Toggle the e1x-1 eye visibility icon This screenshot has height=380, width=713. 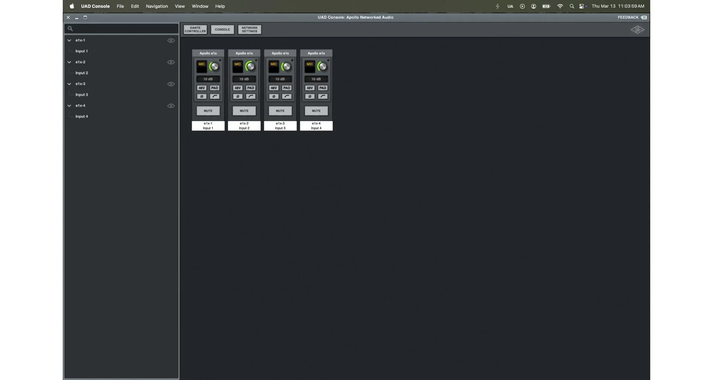[x=171, y=40]
